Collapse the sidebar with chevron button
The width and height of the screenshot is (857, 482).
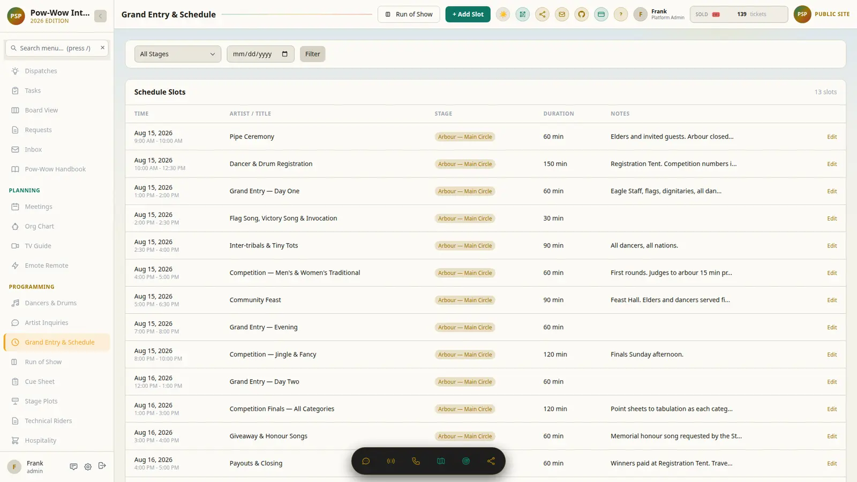pos(100,16)
